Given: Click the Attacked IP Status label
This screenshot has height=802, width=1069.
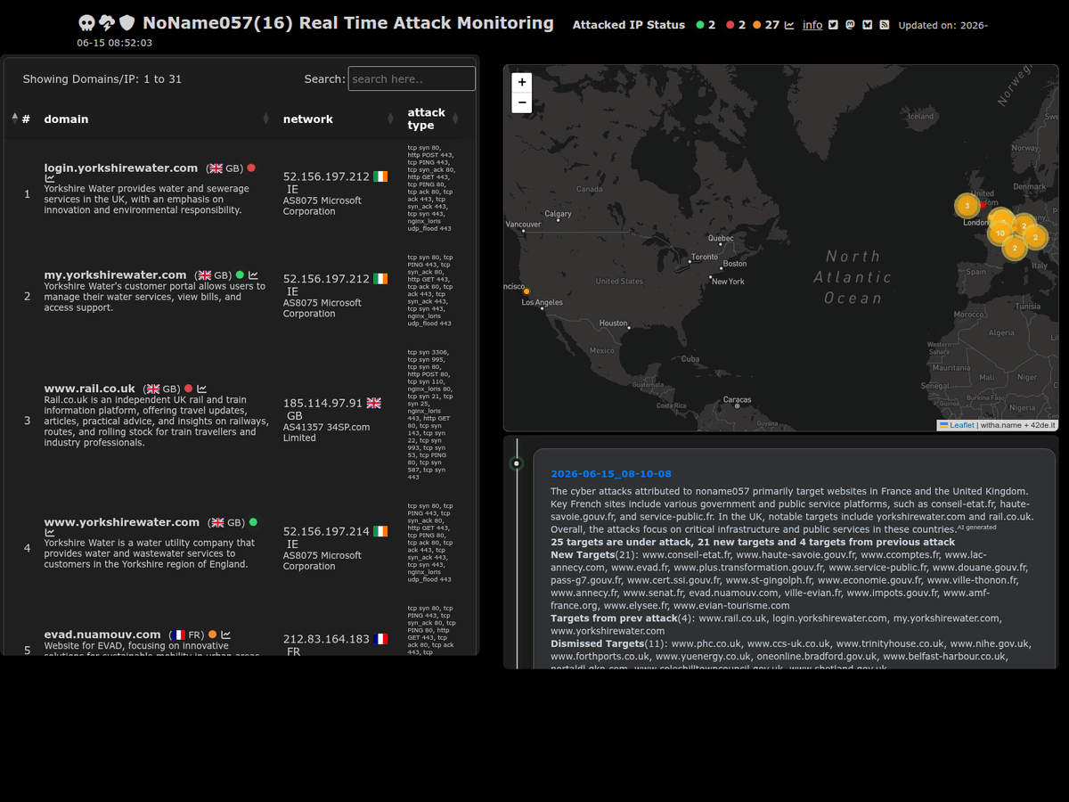Looking at the screenshot, I should pos(629,25).
